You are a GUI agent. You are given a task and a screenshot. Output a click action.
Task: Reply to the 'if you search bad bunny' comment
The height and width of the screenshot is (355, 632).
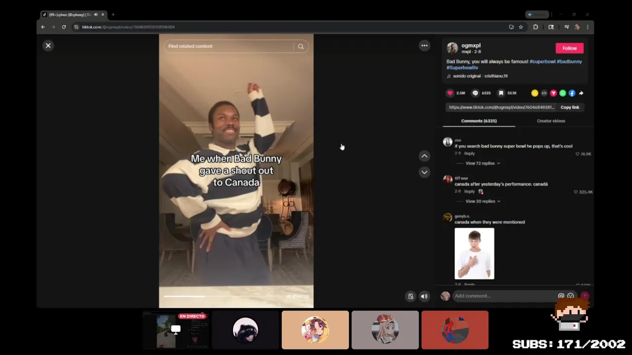coord(470,153)
